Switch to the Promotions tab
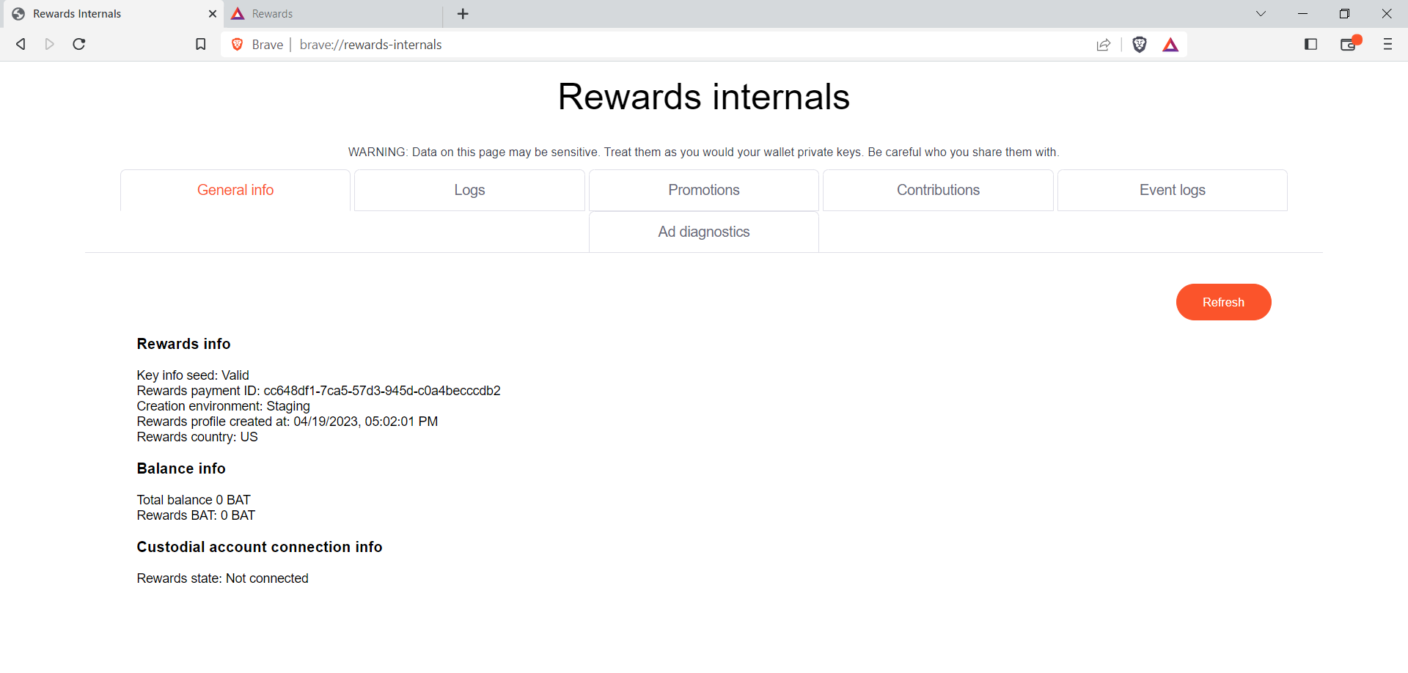The image size is (1408, 673). [703, 190]
